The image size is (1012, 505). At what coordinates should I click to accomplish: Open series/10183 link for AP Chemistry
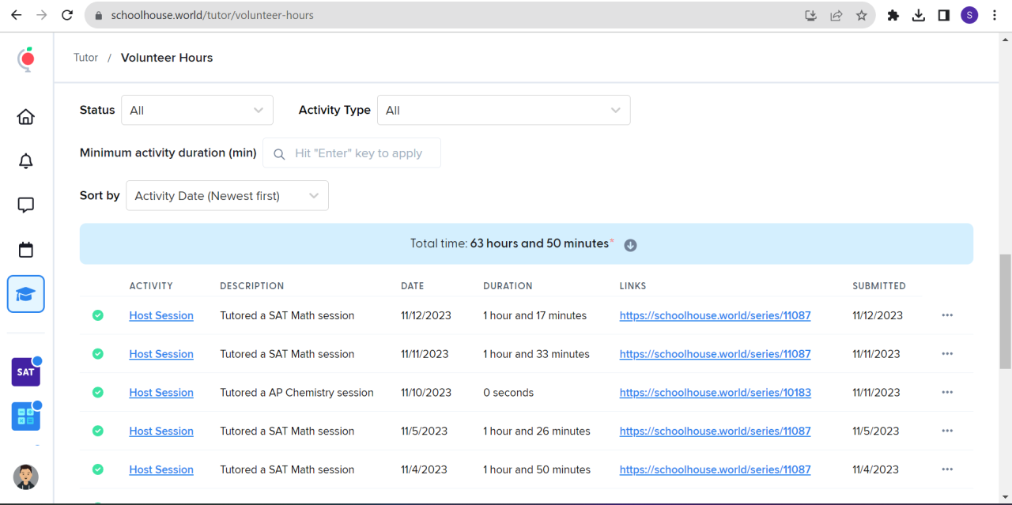(x=715, y=393)
